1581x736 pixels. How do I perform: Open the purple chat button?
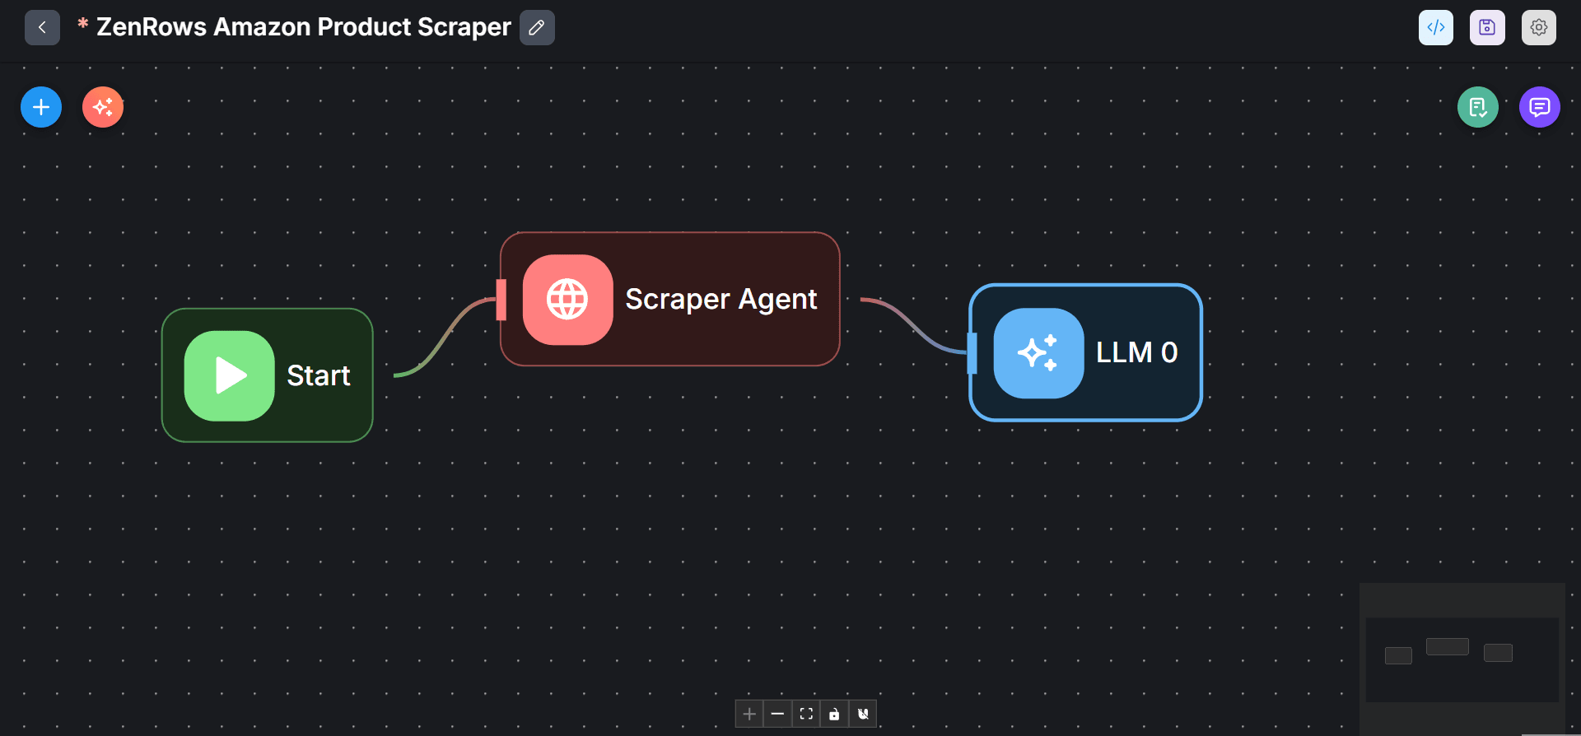(1540, 107)
